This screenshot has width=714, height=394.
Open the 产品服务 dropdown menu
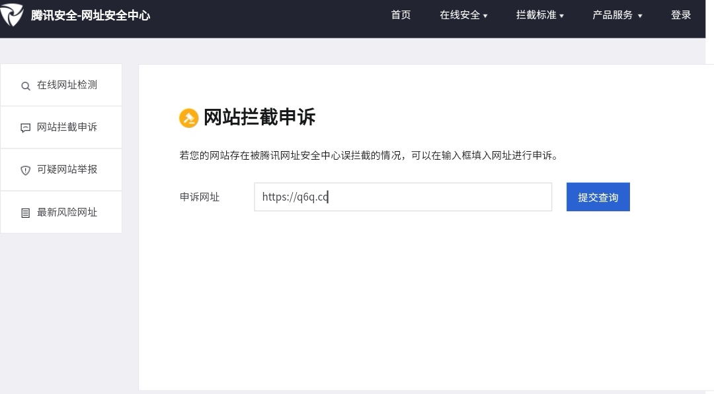[617, 15]
